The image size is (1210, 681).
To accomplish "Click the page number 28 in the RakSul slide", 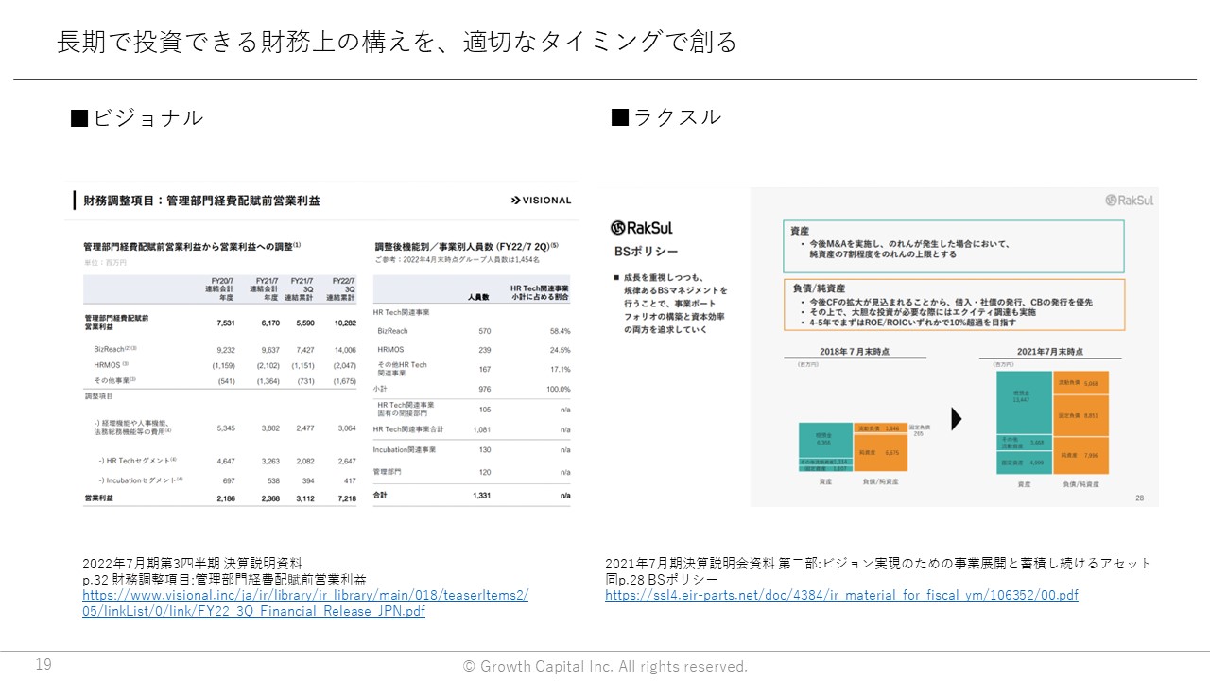I will coord(1139,498).
